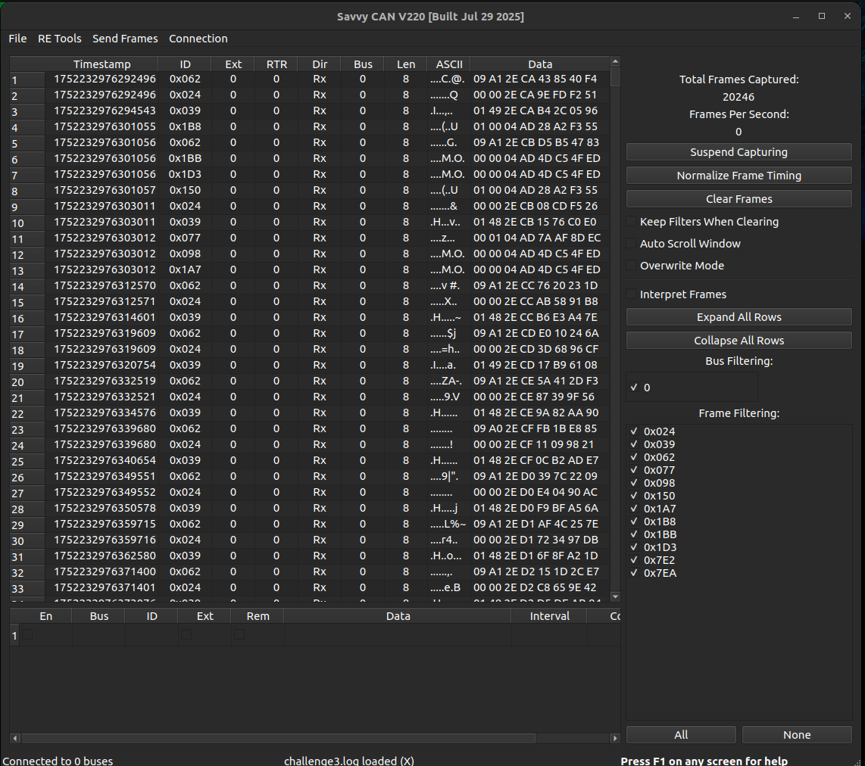This screenshot has height=766, width=865.
Task: Expand All Rows in frame table
Action: [739, 317]
